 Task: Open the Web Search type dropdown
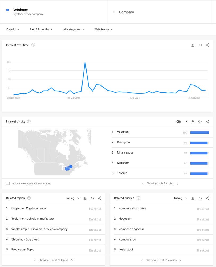click(x=103, y=29)
